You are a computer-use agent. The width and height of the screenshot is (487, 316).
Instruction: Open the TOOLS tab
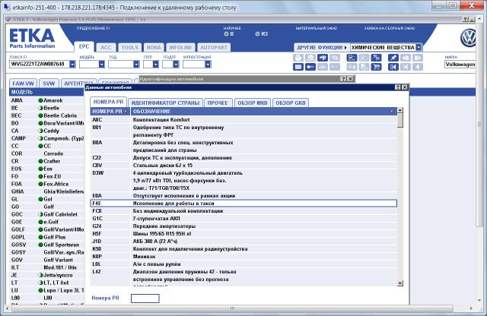[x=130, y=47]
